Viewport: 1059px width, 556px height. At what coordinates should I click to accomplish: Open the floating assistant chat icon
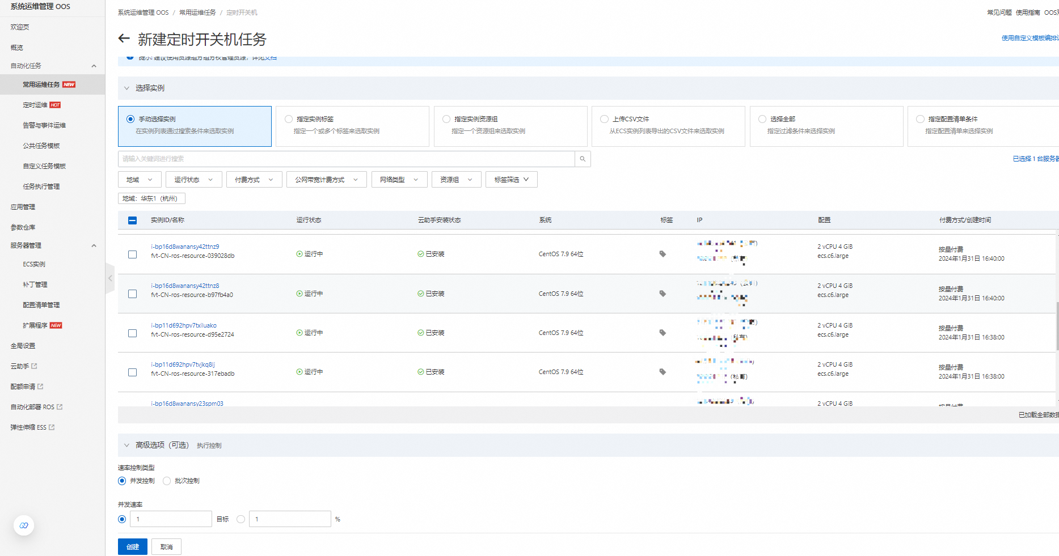tap(24, 525)
